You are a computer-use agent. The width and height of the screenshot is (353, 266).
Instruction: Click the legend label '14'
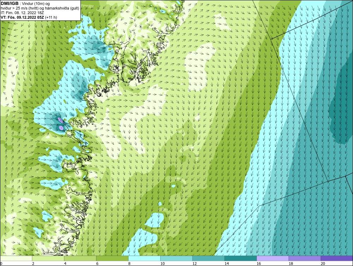click(x=227, y=264)
